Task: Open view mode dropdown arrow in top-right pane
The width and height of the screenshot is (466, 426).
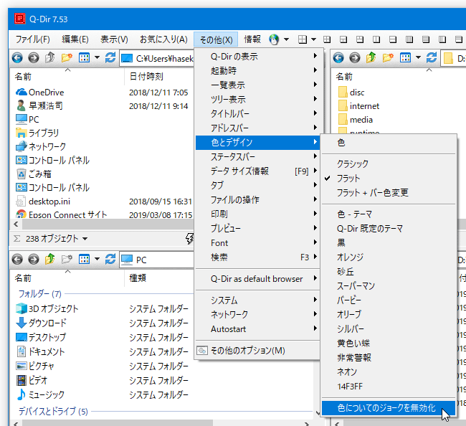Action: coord(418,57)
